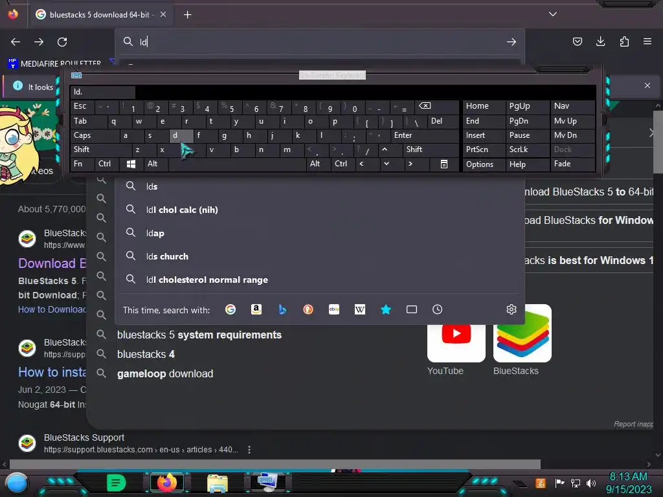Open a new browser tab
This screenshot has width=663, height=497.
coord(187,15)
